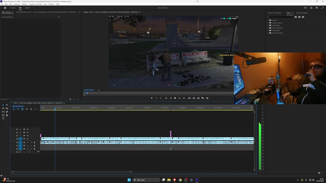Click Accelerated Effects filter icon
Screen dimensions: 326x183
click(x=296, y=17)
